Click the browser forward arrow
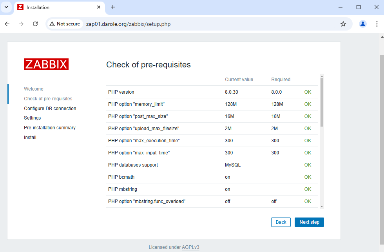The width and height of the screenshot is (384, 252). (x=21, y=24)
